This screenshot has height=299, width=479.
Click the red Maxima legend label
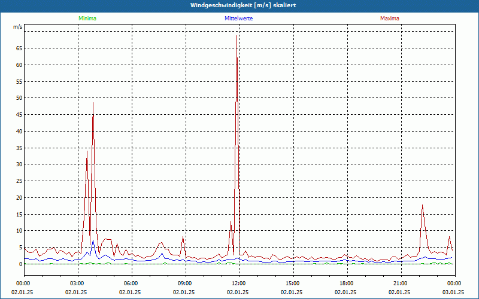[x=390, y=19]
